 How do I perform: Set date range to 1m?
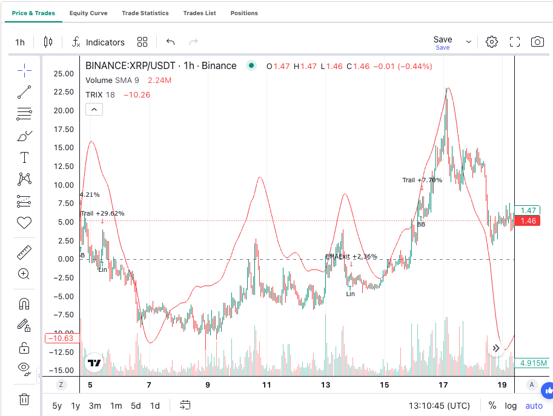116,406
